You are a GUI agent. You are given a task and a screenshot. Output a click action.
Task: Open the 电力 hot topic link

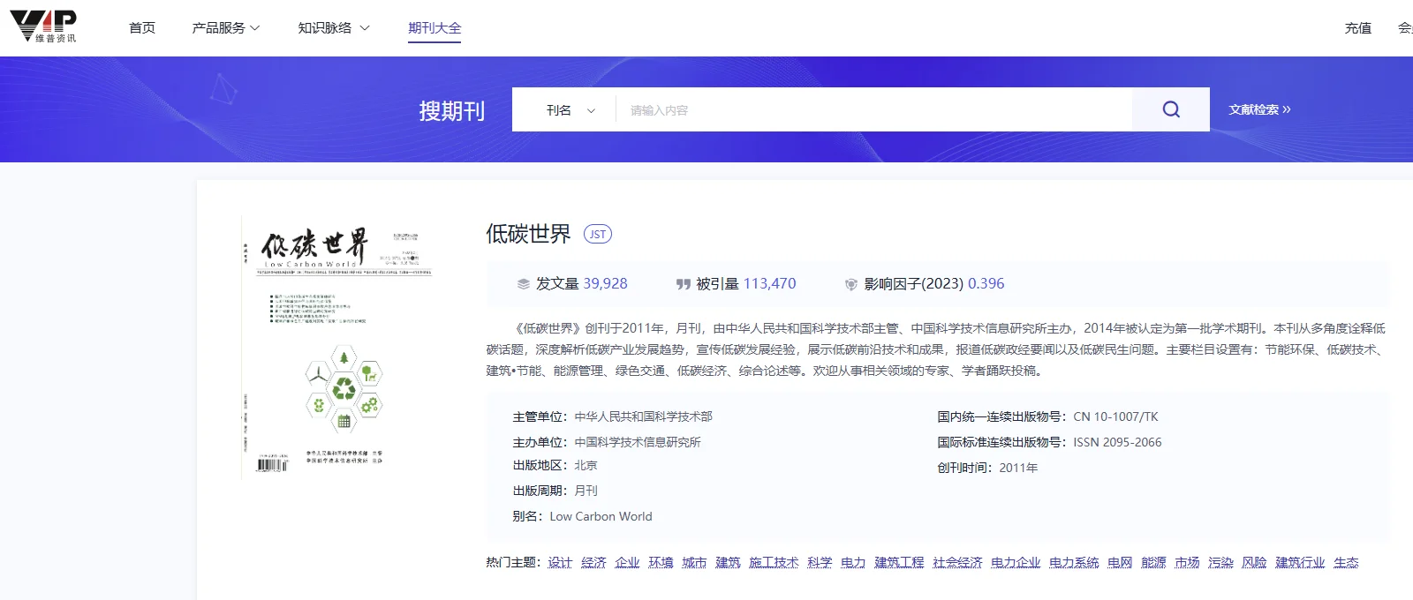853,562
